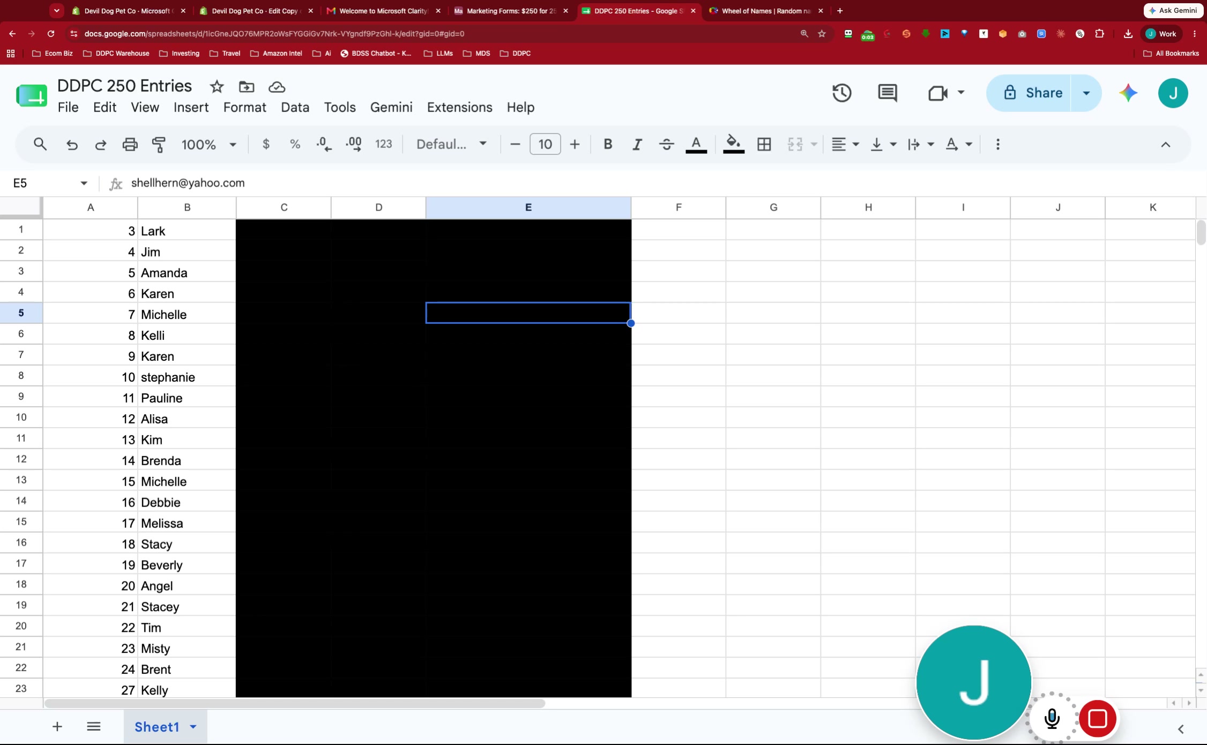Image resolution: width=1207 pixels, height=745 pixels.
Task: Open the More toolbar options menu
Action: click(997, 144)
